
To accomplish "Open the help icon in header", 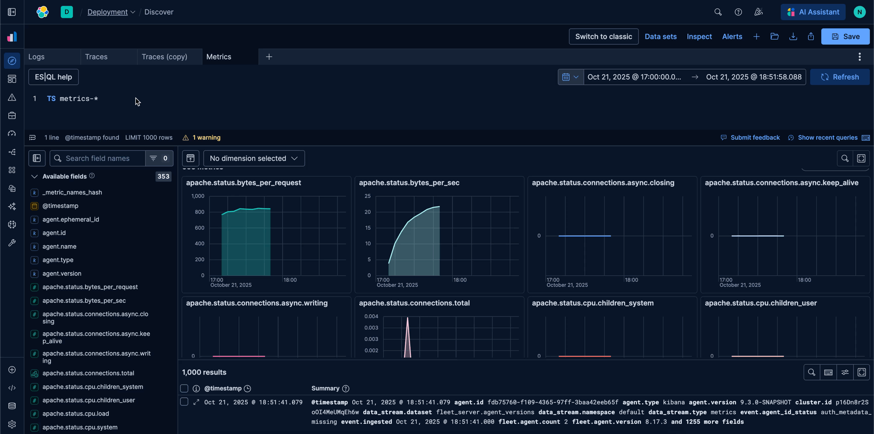I will coord(738,12).
